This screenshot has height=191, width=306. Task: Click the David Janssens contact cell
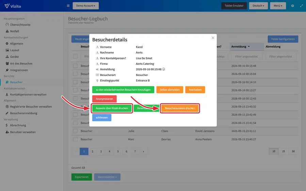[205, 131]
